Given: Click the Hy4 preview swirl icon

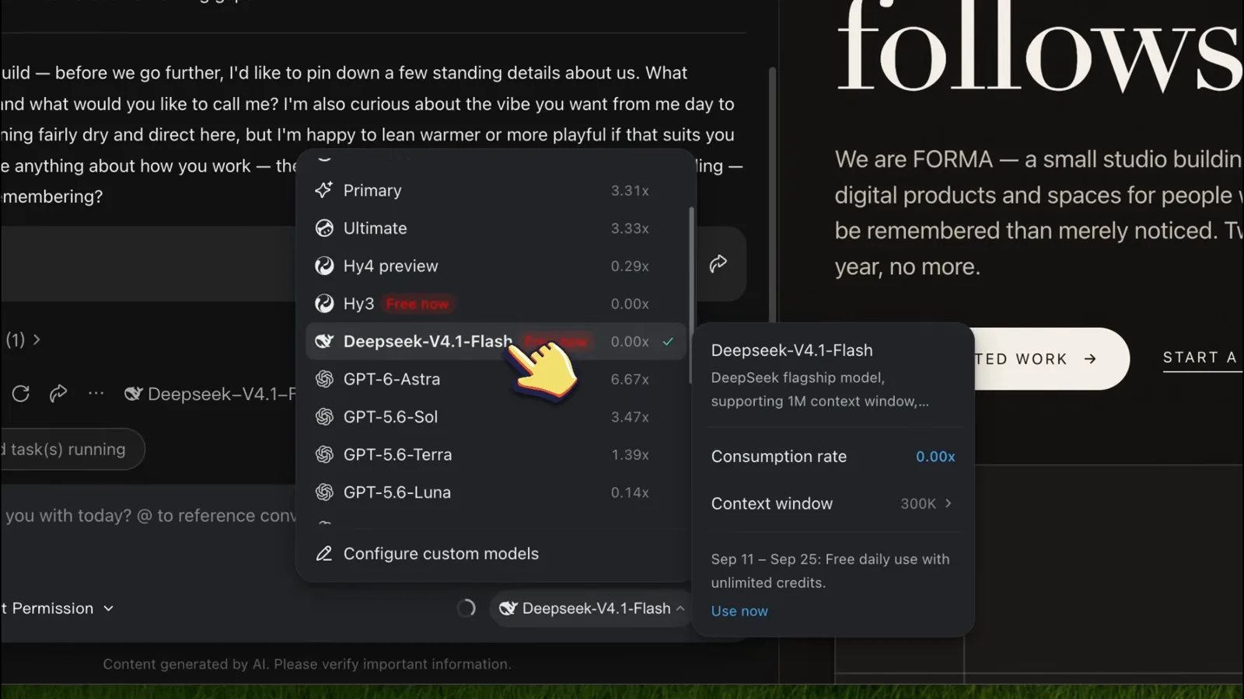Looking at the screenshot, I should click(x=324, y=266).
